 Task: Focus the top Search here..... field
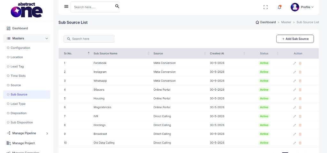[x=95, y=7]
